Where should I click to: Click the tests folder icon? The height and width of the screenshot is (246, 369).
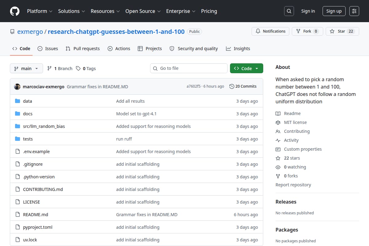point(18,139)
